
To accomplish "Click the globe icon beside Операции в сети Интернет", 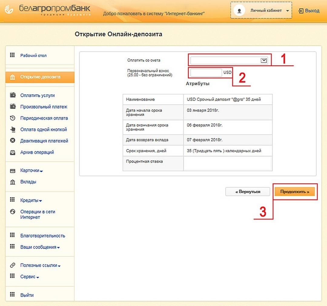I will point(12,212).
